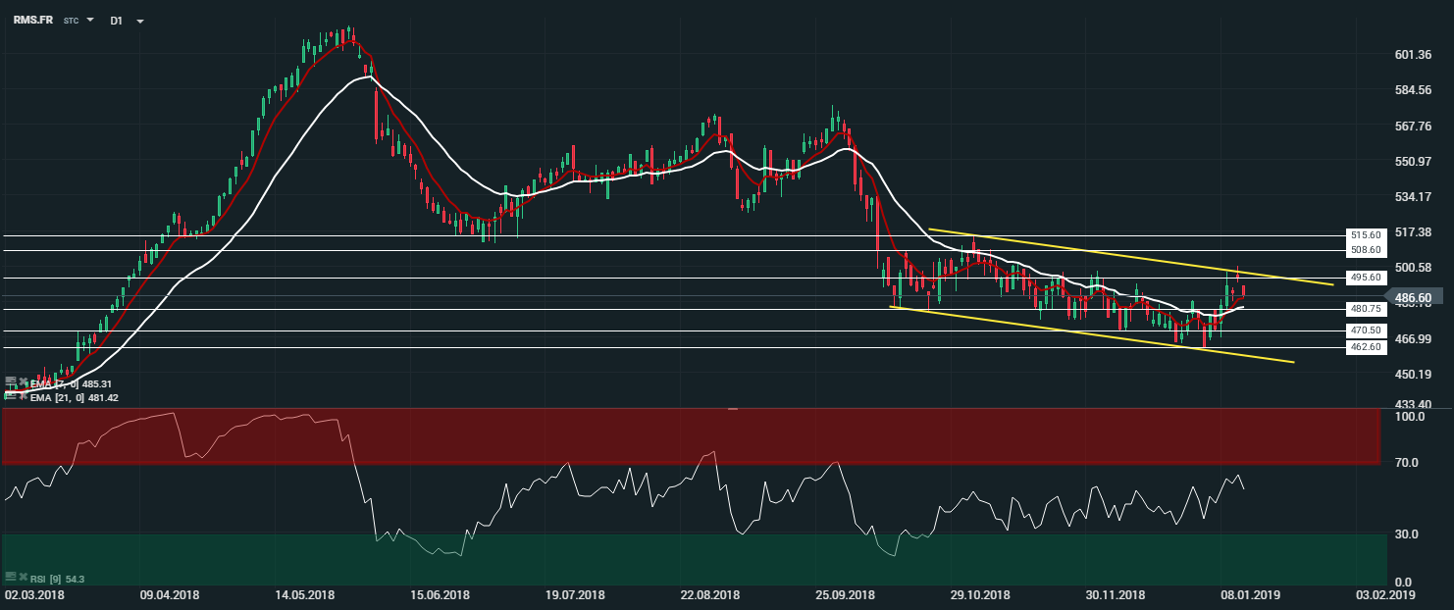Click the RMS.FR symbol name
This screenshot has height=610, width=1454.
[x=32, y=20]
